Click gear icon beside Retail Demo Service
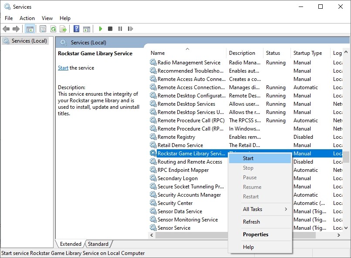This screenshot has width=351, height=258. [x=153, y=145]
